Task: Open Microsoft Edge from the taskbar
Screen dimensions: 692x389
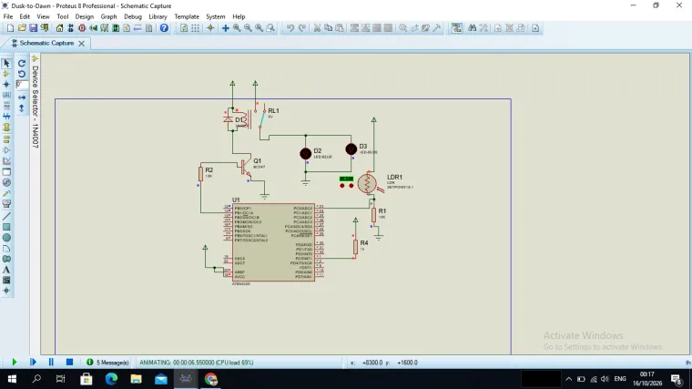Action: (x=111, y=379)
